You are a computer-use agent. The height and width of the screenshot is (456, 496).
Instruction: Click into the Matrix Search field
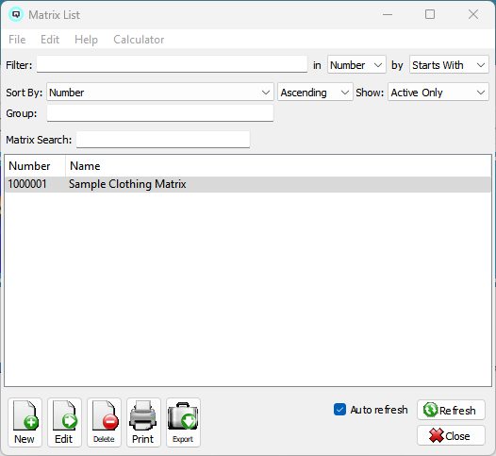163,140
